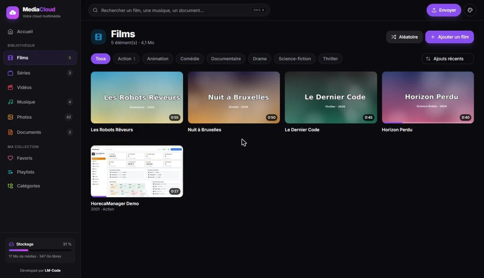Click the '2001 · Action' caption
Viewport: 484px width, 278px height.
[x=102, y=209]
